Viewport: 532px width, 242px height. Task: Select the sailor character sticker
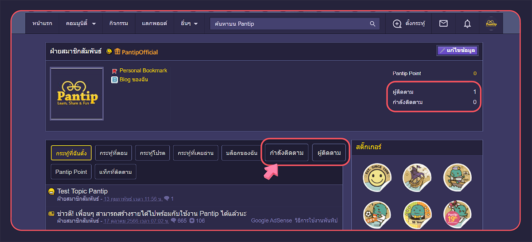tap(458, 177)
